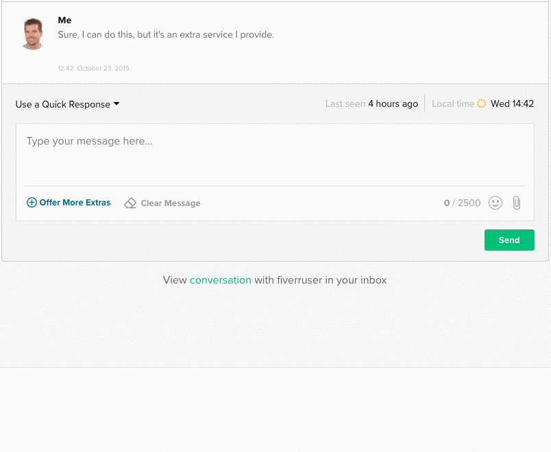Click the 12:42 October 23, 2019 timestamp

coord(93,68)
